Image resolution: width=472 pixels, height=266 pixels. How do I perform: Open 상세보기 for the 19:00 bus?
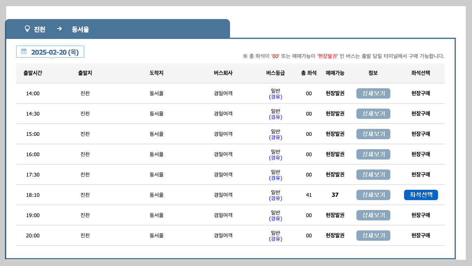tap(373, 215)
